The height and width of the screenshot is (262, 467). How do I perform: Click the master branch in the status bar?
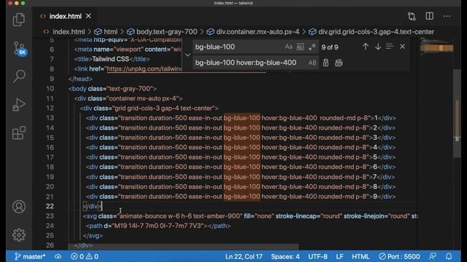pos(30,256)
